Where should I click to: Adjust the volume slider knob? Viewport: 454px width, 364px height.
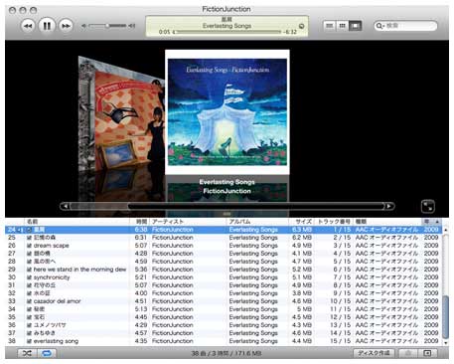click(x=107, y=26)
